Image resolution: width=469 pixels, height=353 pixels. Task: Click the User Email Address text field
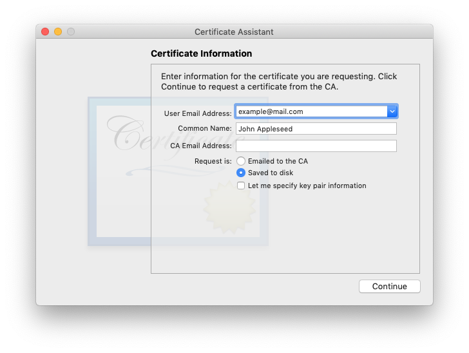[312, 111]
